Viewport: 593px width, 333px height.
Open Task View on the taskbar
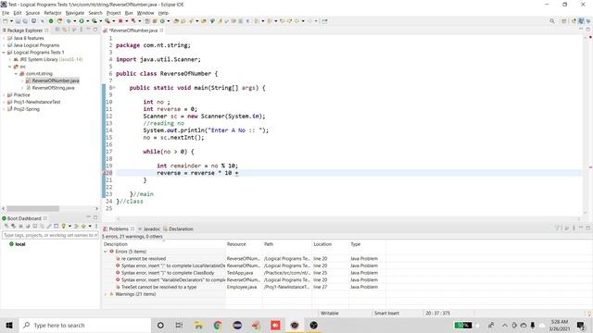coord(179,325)
